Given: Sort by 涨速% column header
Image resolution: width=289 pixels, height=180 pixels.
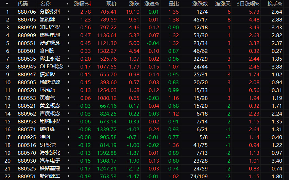Looking at the screenshot, I should click(x=152, y=4).
